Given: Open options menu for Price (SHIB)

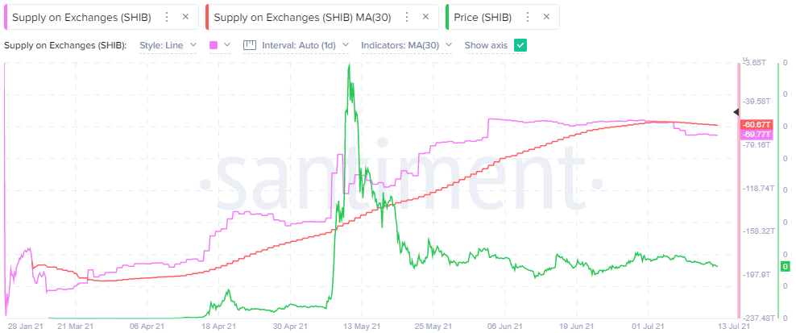Looking at the screenshot, I should (x=528, y=16).
